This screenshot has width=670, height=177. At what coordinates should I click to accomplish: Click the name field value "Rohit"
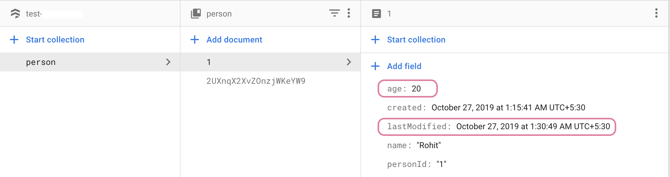pos(428,145)
